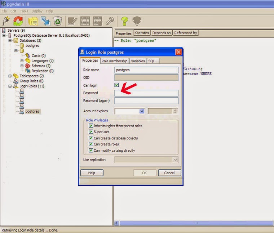Open the SQL query pencil icon

point(72,21)
